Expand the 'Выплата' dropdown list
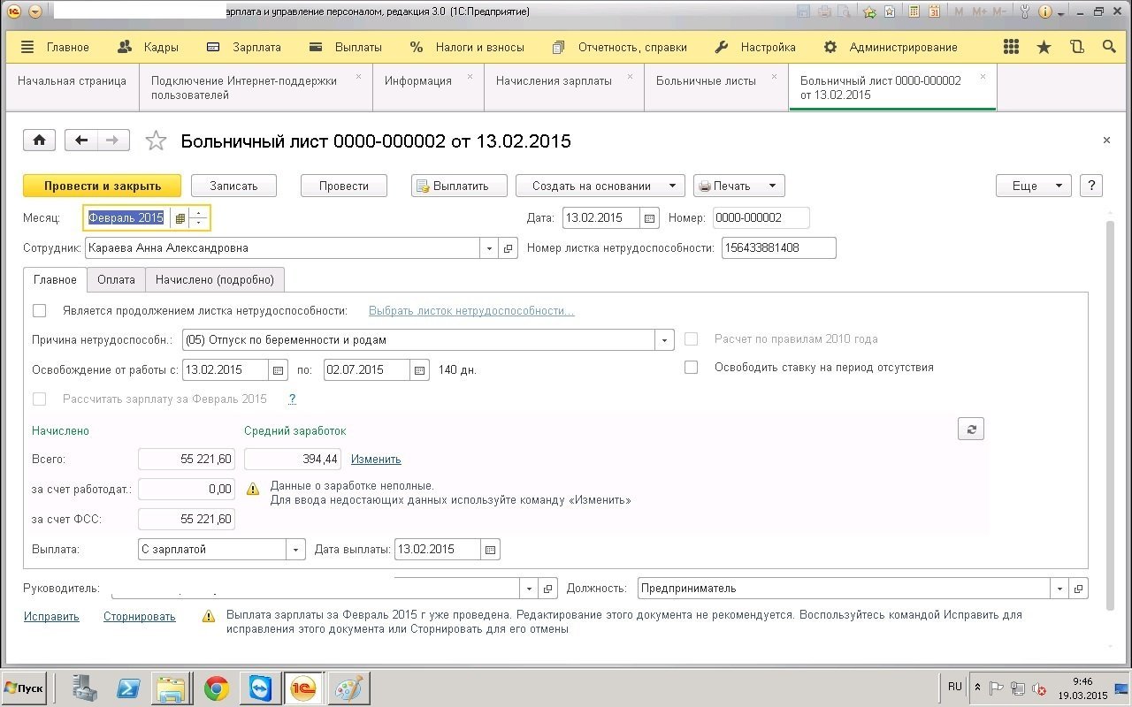 pyautogui.click(x=295, y=549)
